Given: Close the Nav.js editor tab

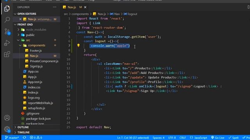Looking at the screenshot, I should pyautogui.click(x=85, y=7).
